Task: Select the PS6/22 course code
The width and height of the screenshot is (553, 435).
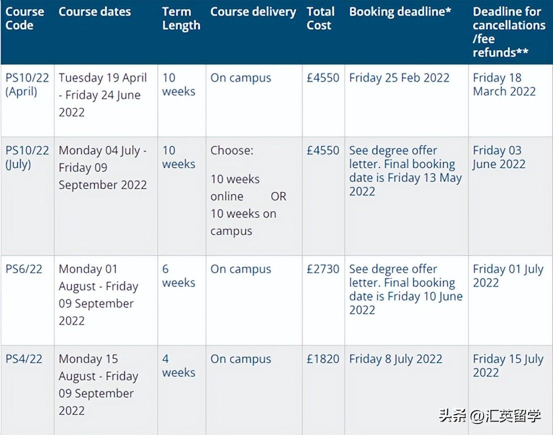Action: tap(24, 269)
